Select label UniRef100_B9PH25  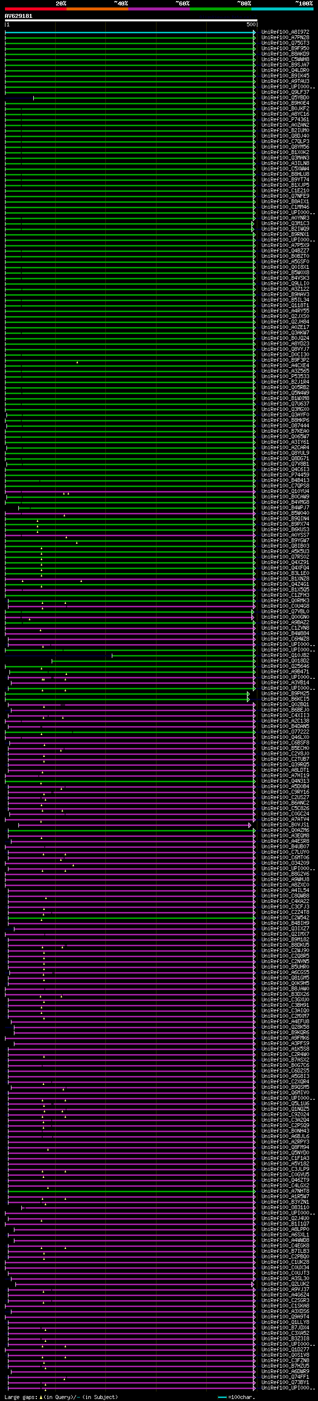click(x=285, y=693)
